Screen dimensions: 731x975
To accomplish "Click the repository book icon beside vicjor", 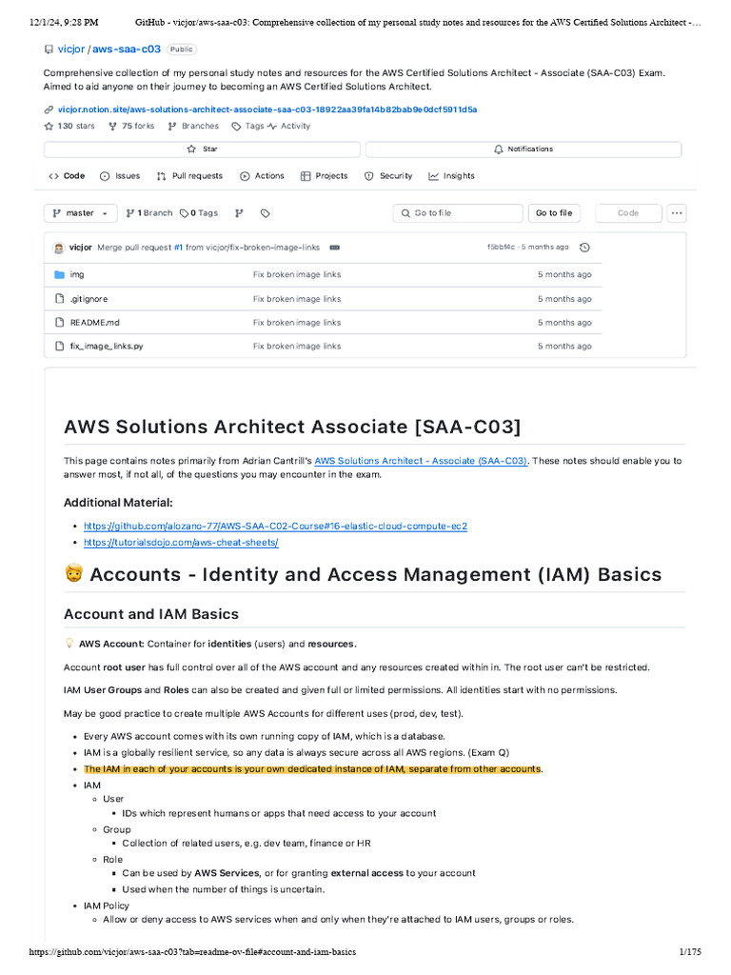I will point(49,50).
